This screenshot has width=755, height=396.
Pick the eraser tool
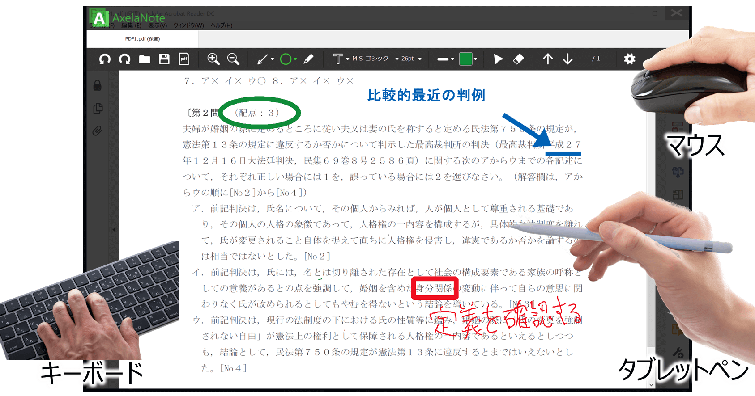click(518, 59)
